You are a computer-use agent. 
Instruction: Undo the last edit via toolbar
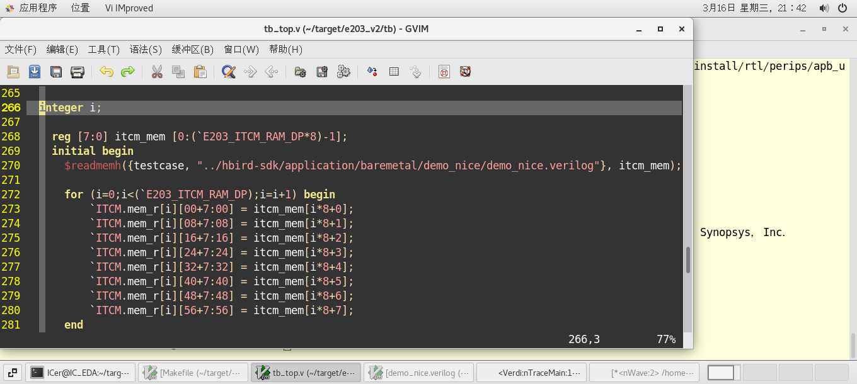click(106, 72)
